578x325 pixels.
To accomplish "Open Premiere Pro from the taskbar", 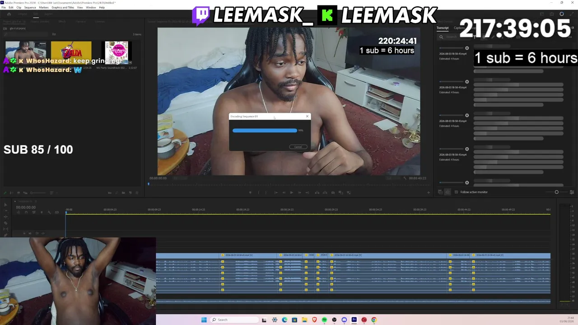I will click(x=354, y=320).
